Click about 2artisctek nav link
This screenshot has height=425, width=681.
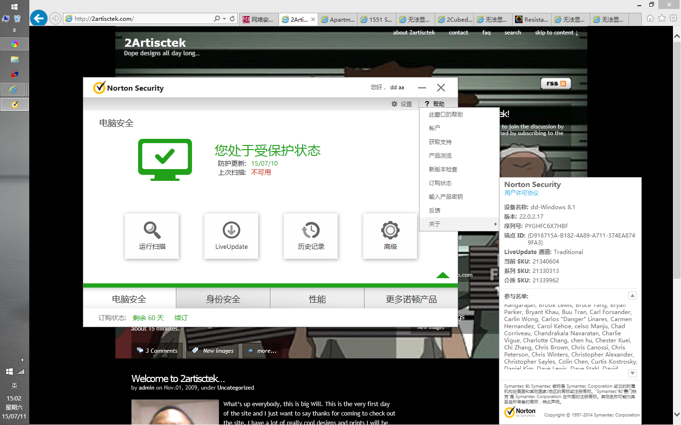[x=414, y=33]
